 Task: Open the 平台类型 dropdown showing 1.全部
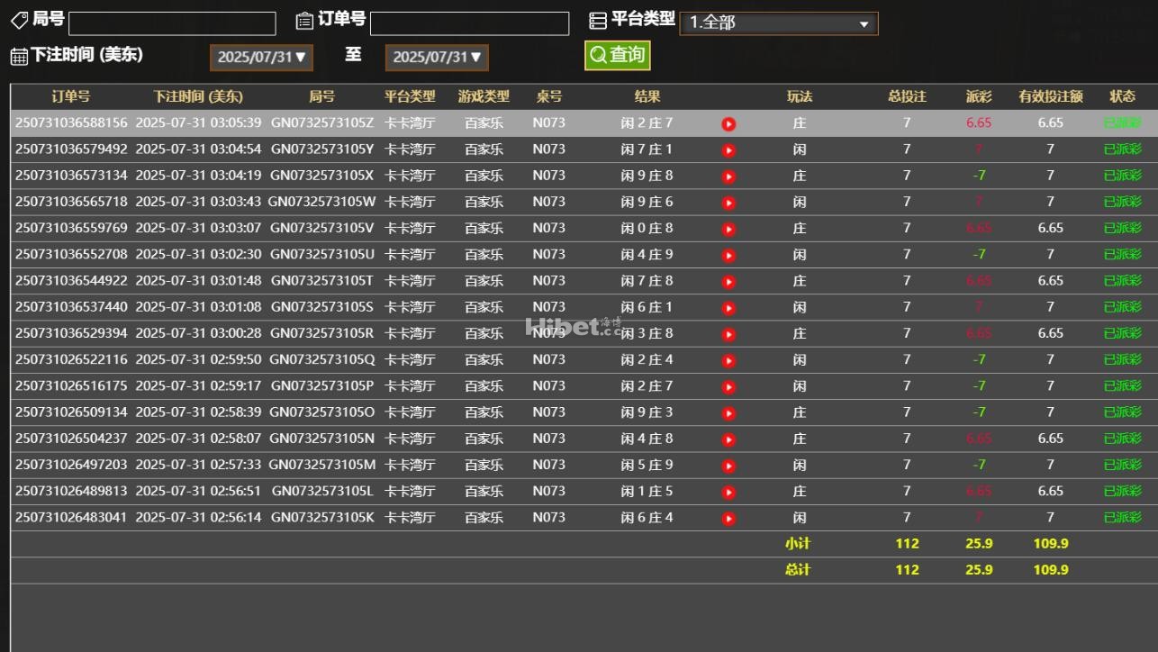778,23
